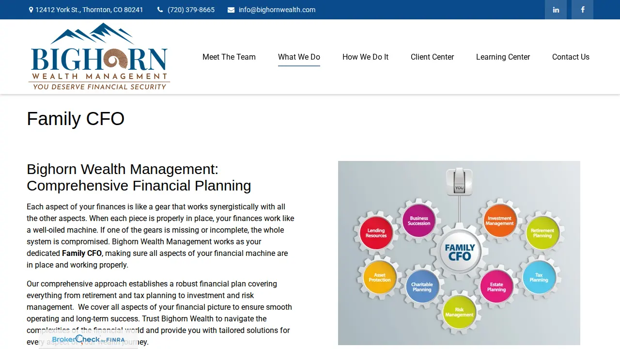The height and width of the screenshot is (349, 620).
Task: Open What We Do menu
Action: (x=299, y=57)
